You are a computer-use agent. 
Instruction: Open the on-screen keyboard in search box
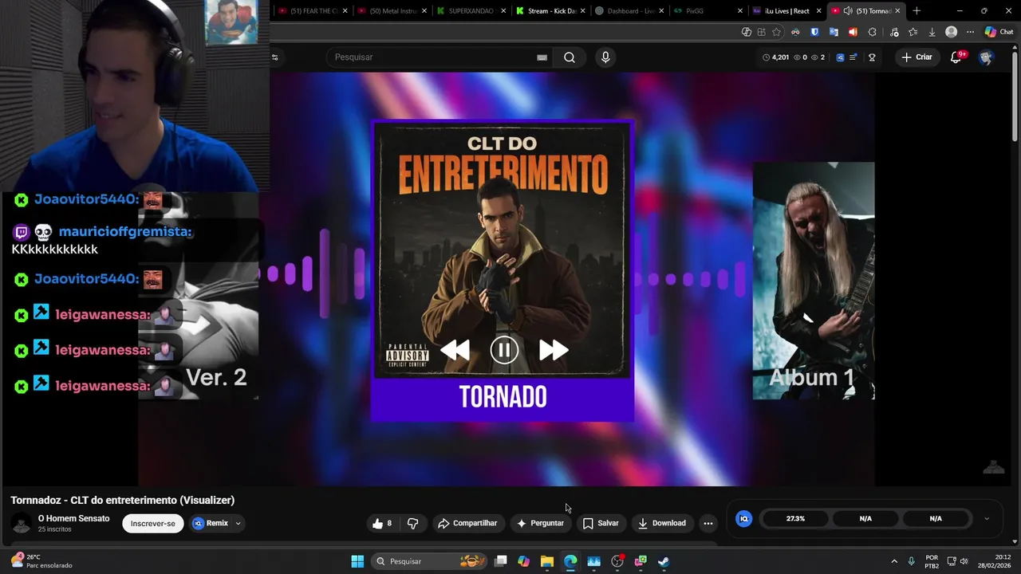[542, 57]
